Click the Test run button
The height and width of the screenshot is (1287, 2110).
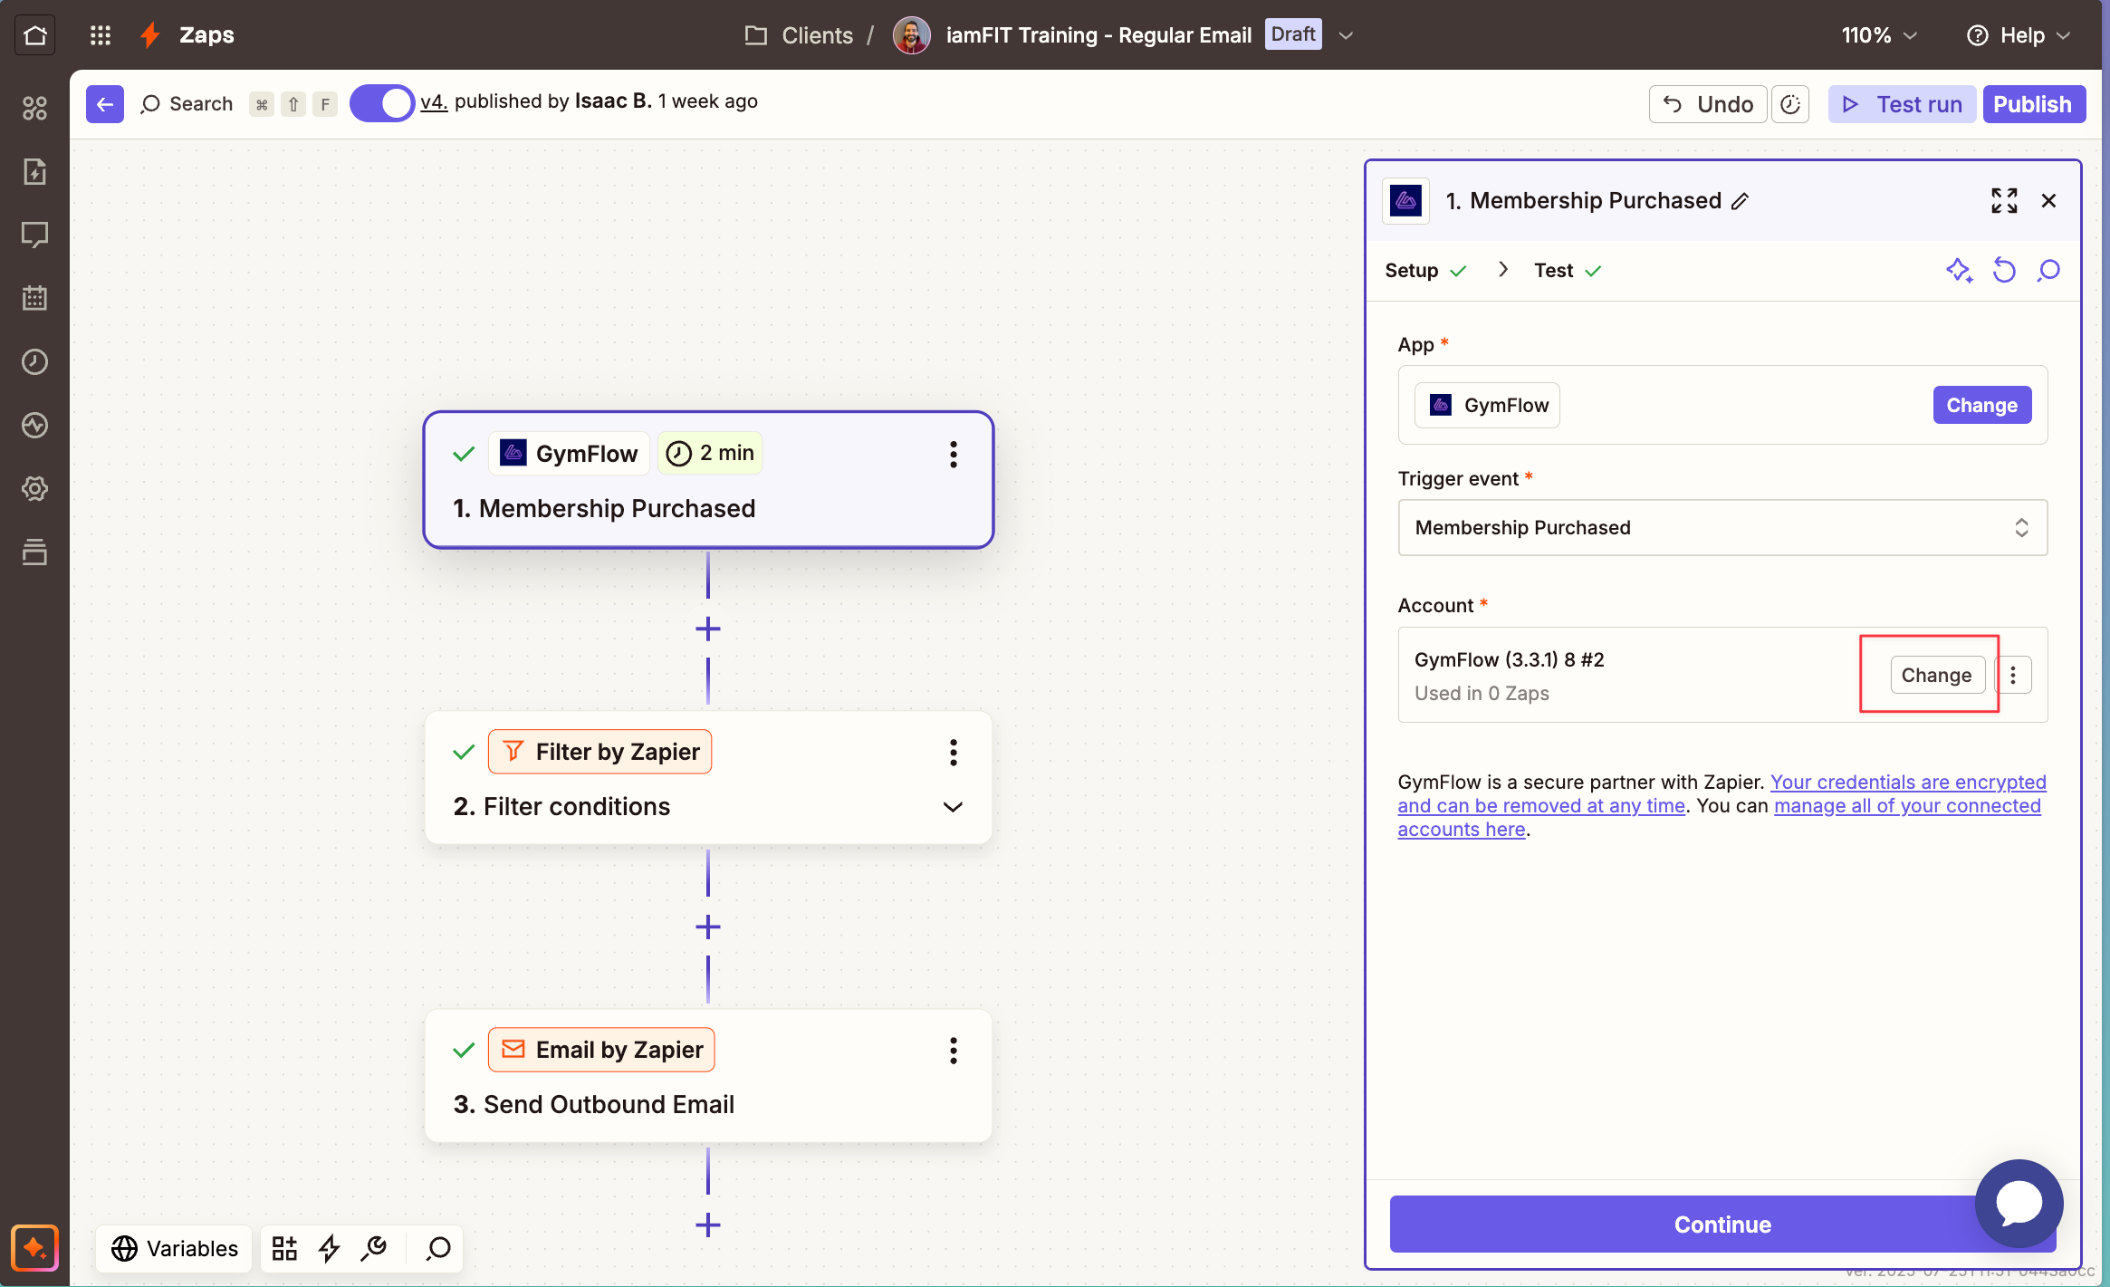[1902, 104]
